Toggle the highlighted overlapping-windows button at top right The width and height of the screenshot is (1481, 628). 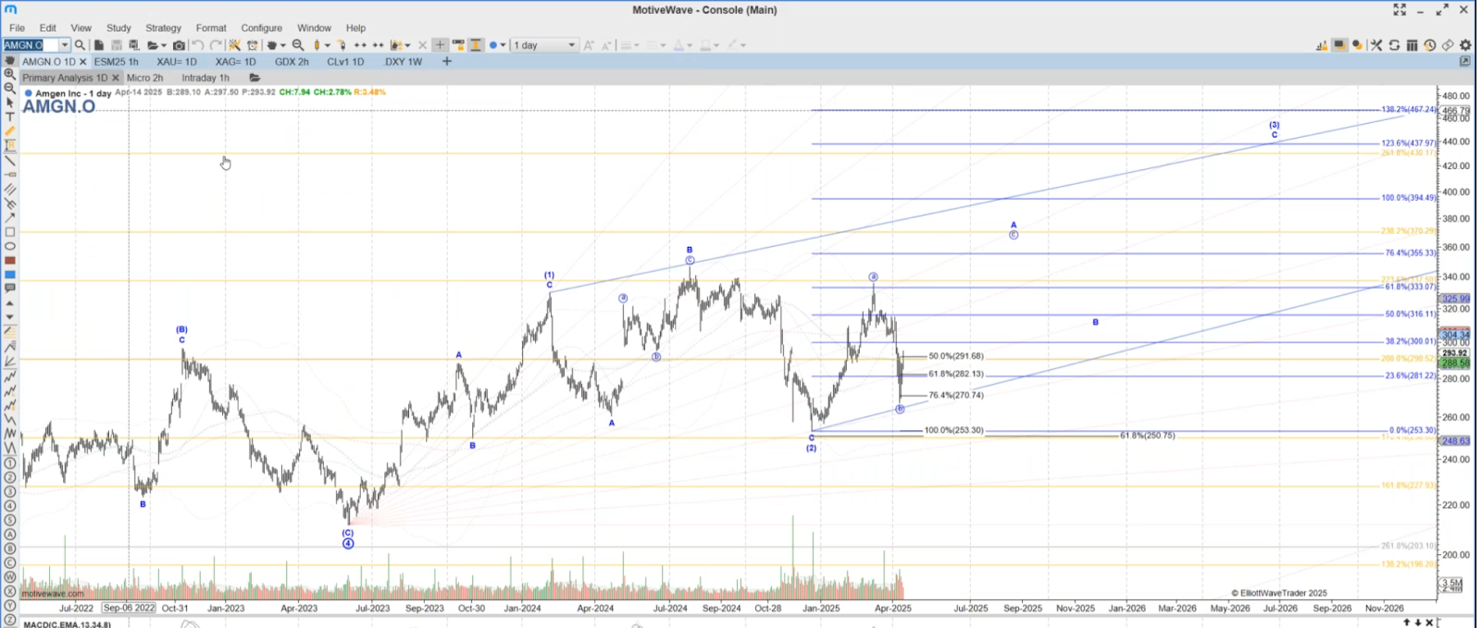coord(1339,45)
